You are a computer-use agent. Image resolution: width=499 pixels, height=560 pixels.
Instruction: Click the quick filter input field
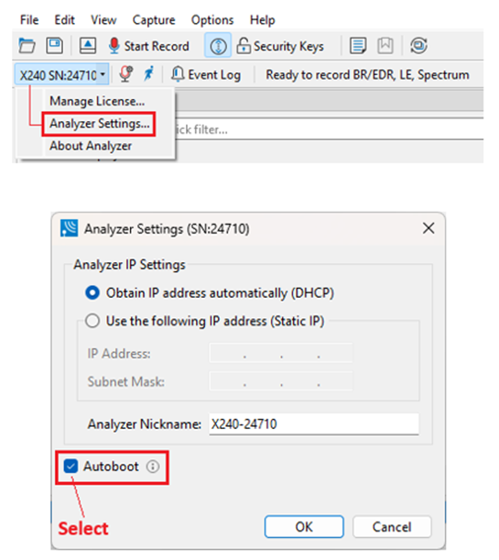tap(328, 129)
